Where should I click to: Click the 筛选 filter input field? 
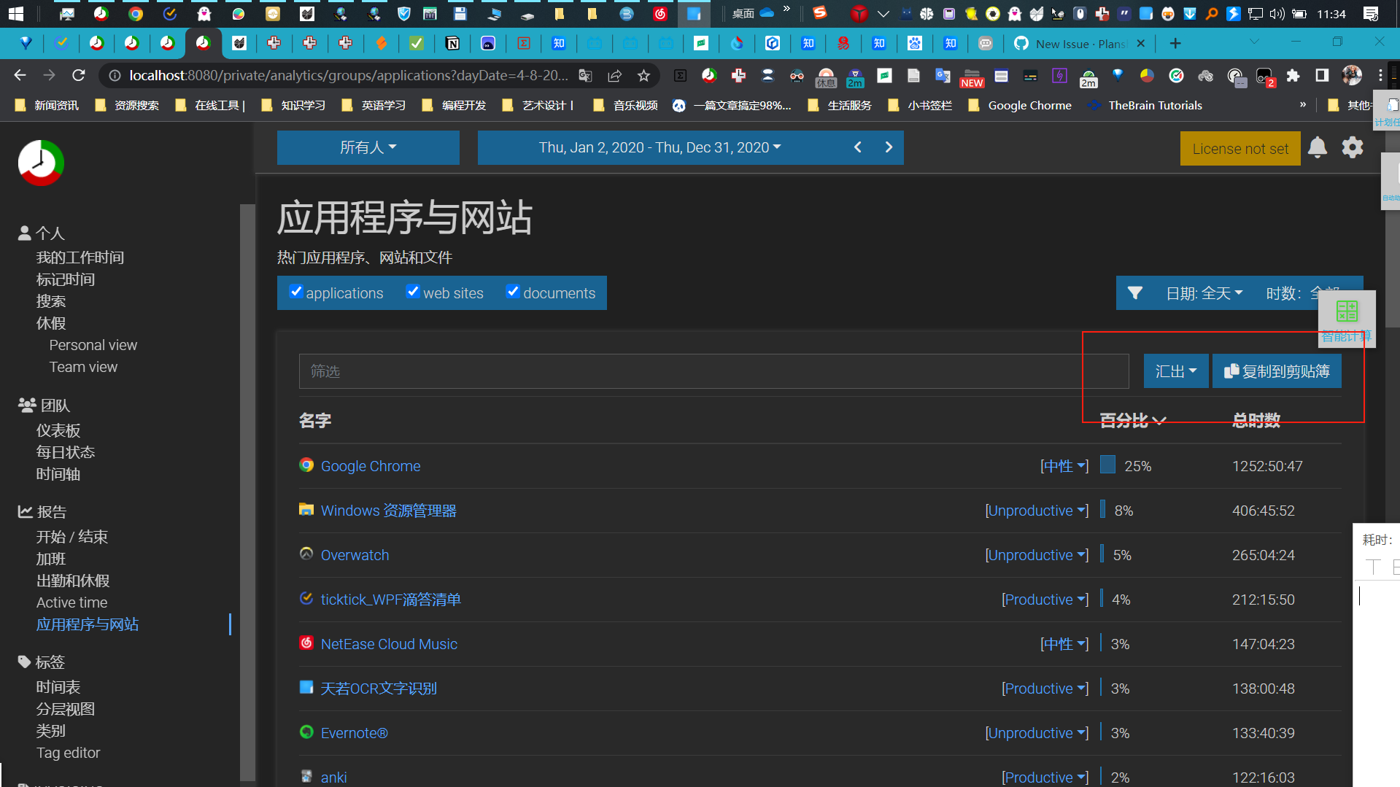[x=713, y=371]
